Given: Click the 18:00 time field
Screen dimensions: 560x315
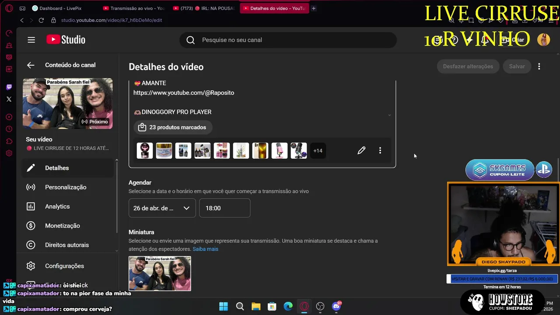Looking at the screenshot, I should pyautogui.click(x=225, y=208).
